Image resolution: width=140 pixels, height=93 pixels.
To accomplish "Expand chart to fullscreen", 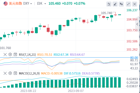I will 128,4.
